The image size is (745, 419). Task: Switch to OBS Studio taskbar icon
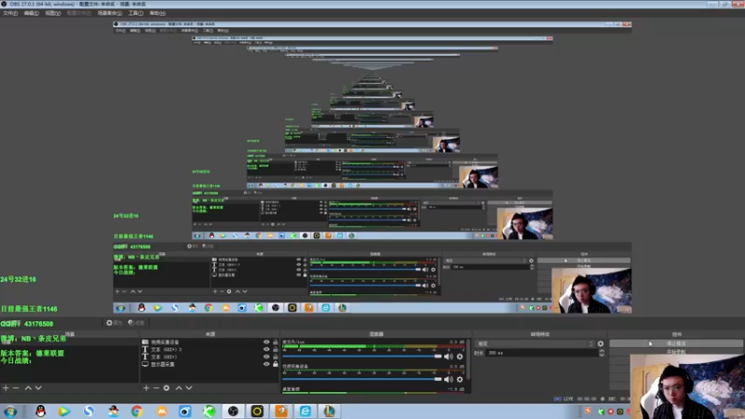233,412
